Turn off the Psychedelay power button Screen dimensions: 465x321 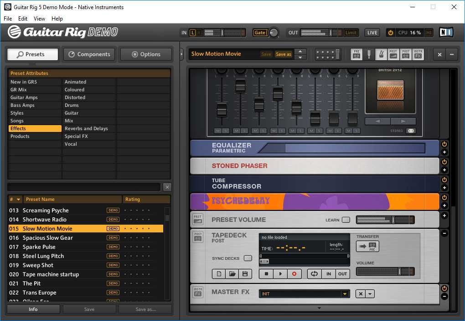pyautogui.click(x=444, y=198)
